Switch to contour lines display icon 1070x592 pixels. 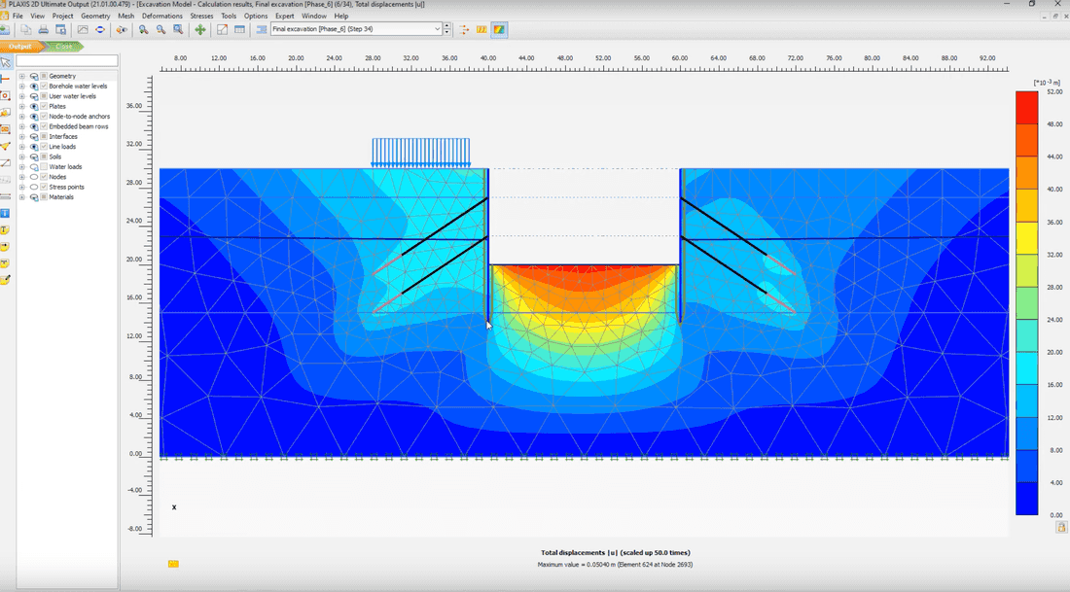tap(481, 29)
